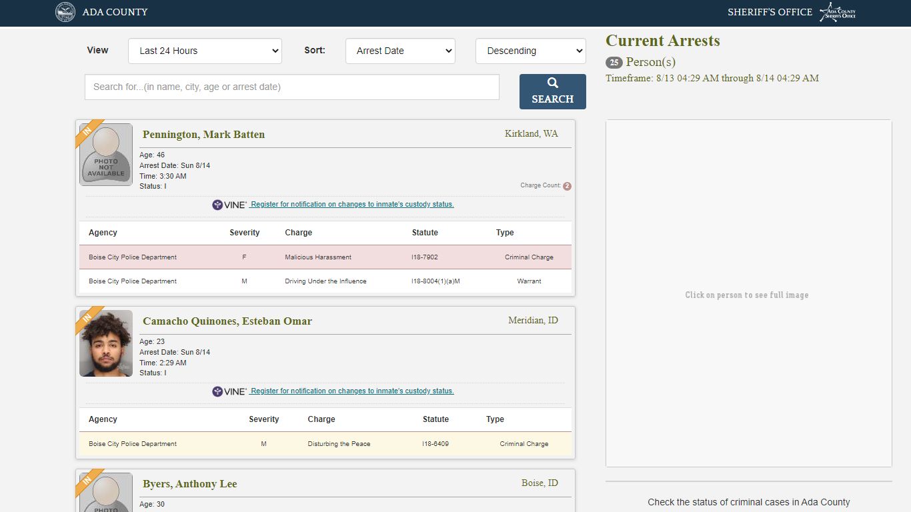Click the Timeframe 8/13 through 8/14 text
The image size is (911, 512).
click(x=712, y=79)
